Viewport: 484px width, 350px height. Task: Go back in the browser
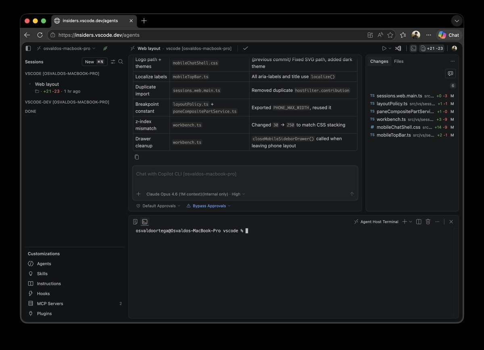(27, 35)
